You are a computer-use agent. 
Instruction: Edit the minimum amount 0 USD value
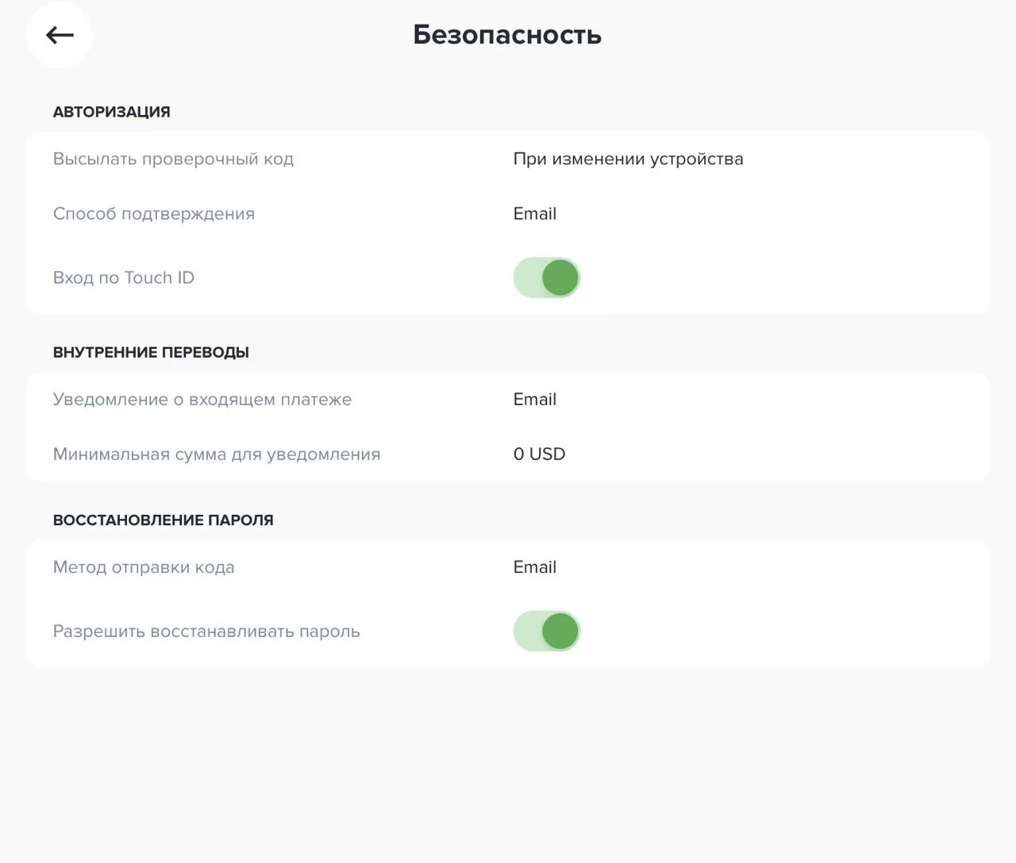[x=539, y=454]
